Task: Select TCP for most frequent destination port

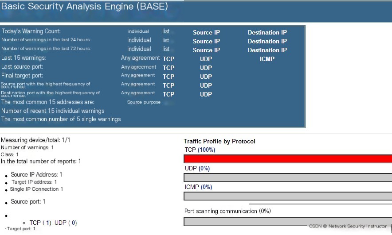Action: click(169, 94)
